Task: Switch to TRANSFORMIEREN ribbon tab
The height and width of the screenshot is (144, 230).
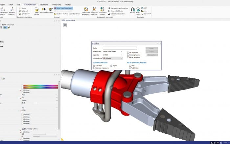Action: click(30, 5)
